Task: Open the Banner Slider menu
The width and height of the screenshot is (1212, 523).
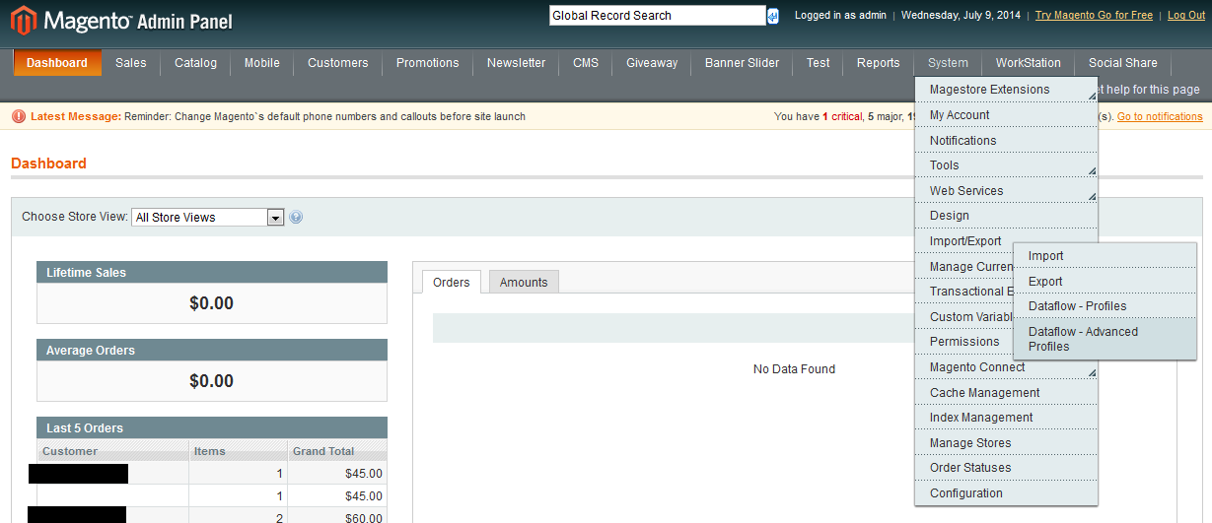Action: click(743, 63)
